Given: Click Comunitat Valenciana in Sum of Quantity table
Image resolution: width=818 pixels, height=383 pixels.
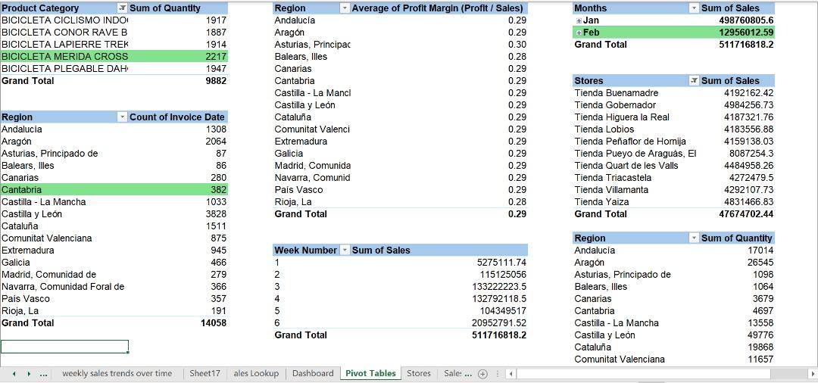Looking at the screenshot, I should [636, 359].
